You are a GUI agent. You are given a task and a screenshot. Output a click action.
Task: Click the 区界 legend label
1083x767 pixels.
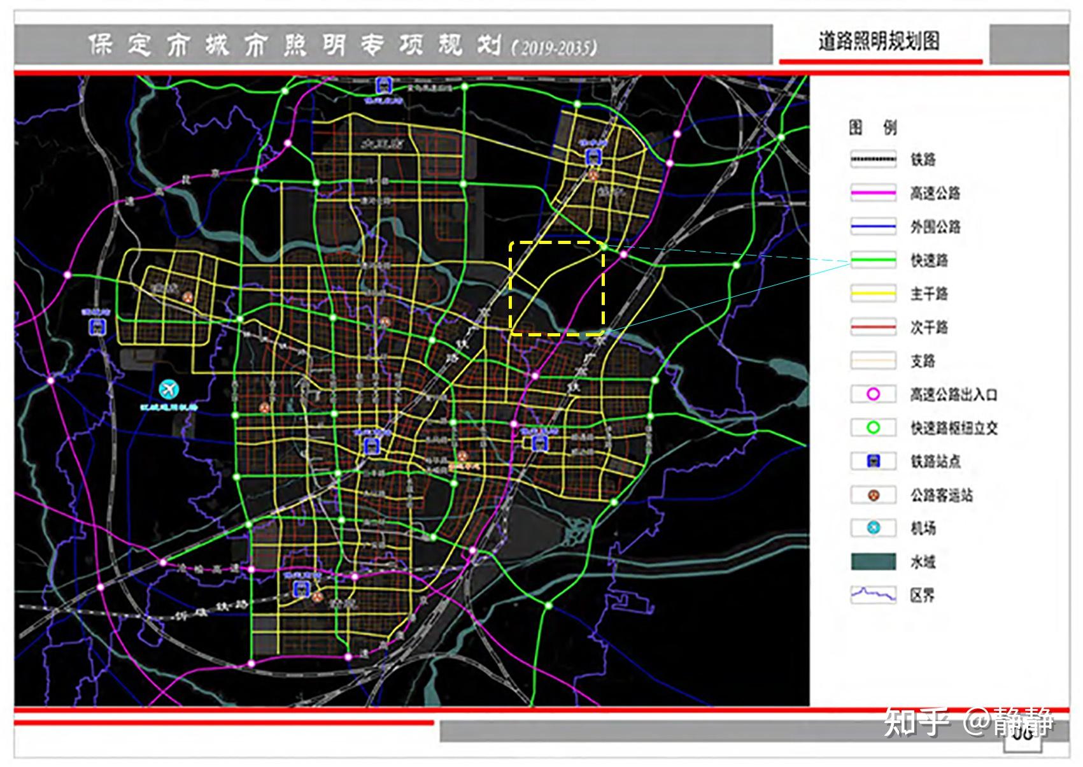[x=923, y=595]
